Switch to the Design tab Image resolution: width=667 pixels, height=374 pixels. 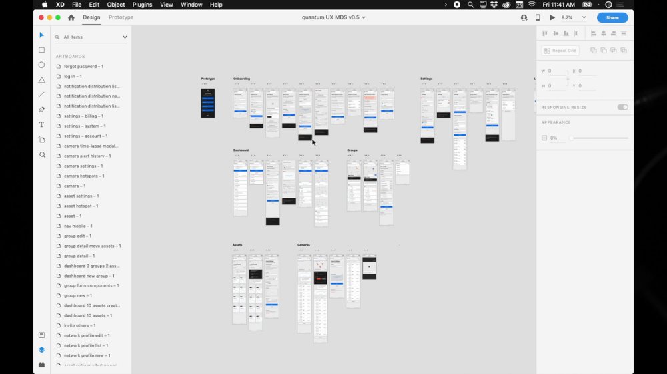[x=91, y=17]
